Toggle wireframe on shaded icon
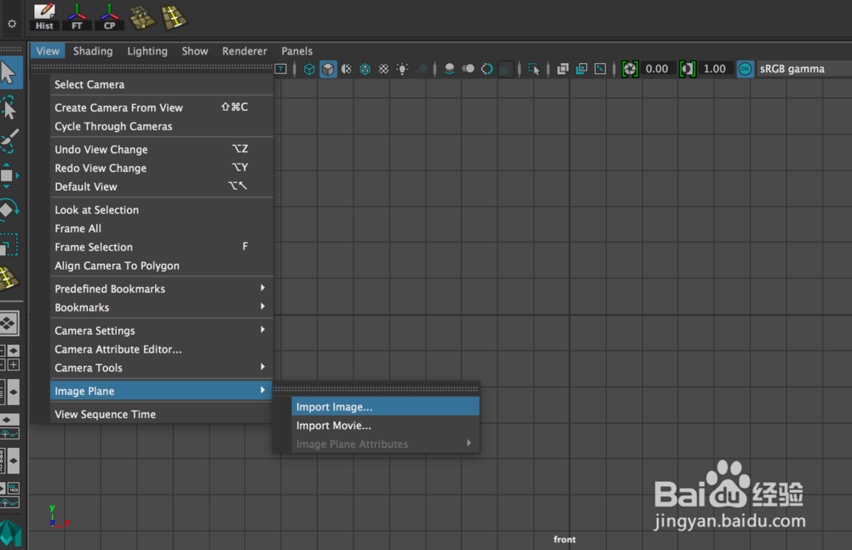Viewport: 852px width, 550px height. pos(366,69)
